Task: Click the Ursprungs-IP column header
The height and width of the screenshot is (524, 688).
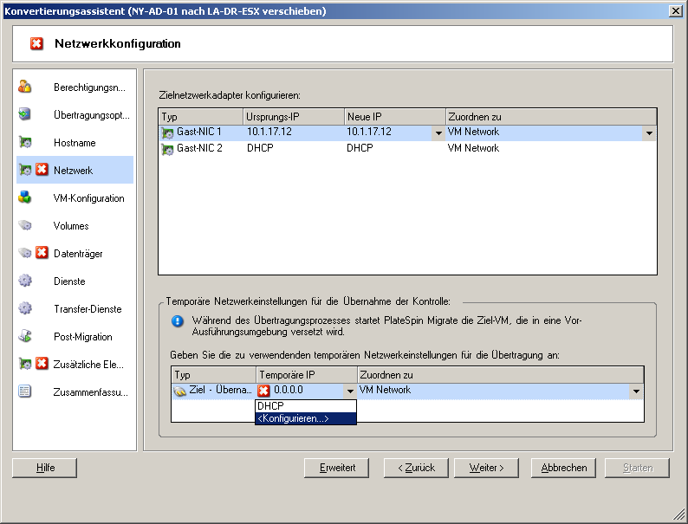Action: pos(294,117)
